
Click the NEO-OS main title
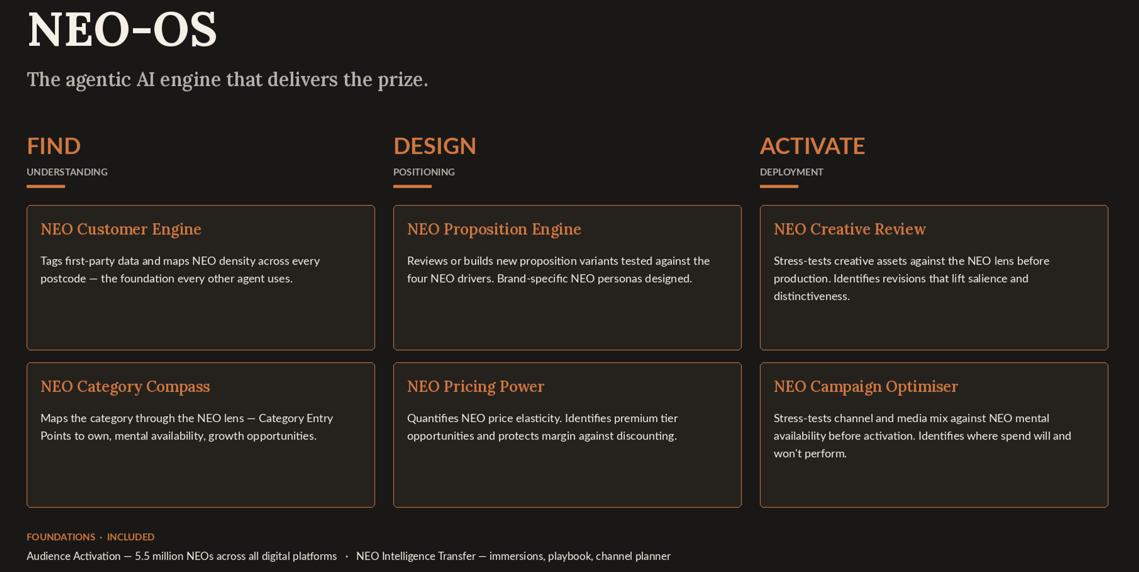(122, 29)
